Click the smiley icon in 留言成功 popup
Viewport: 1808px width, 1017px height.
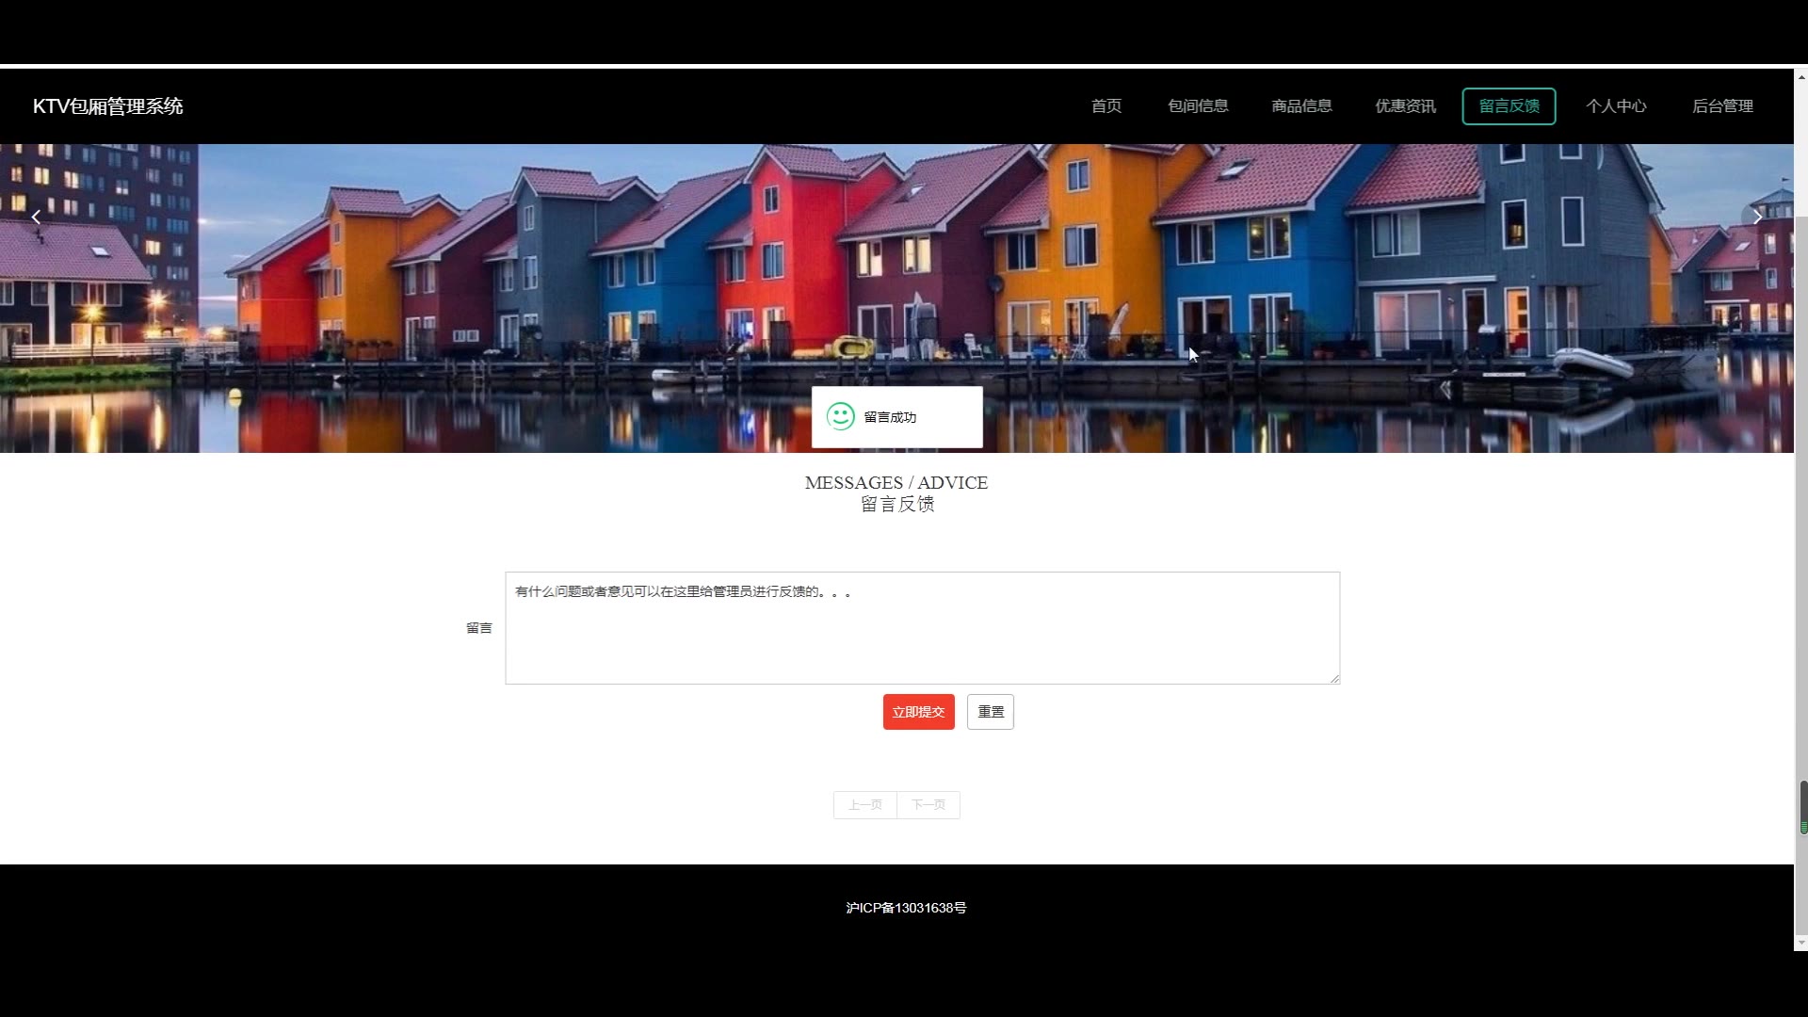coord(840,416)
